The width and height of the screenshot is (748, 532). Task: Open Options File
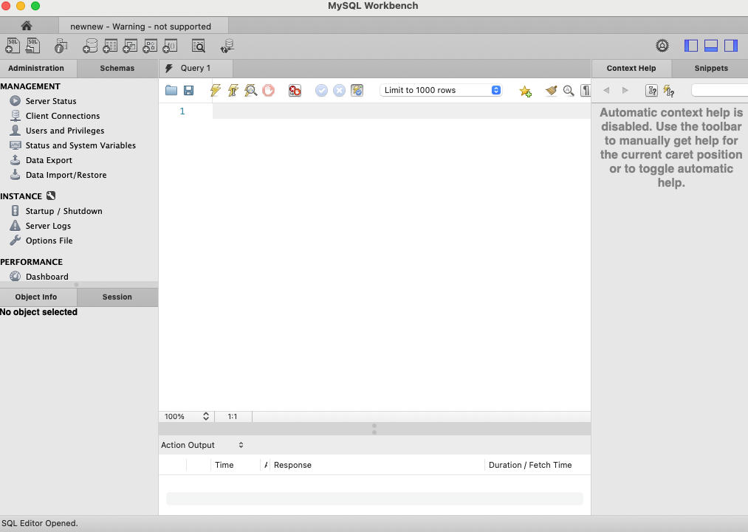[49, 241]
